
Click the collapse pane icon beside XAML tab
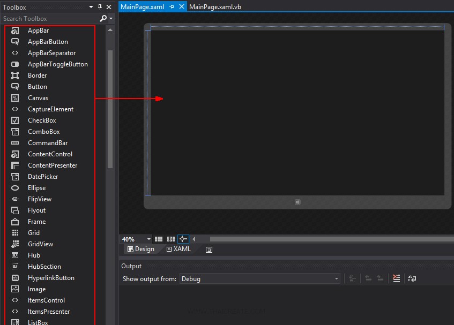[209, 250]
